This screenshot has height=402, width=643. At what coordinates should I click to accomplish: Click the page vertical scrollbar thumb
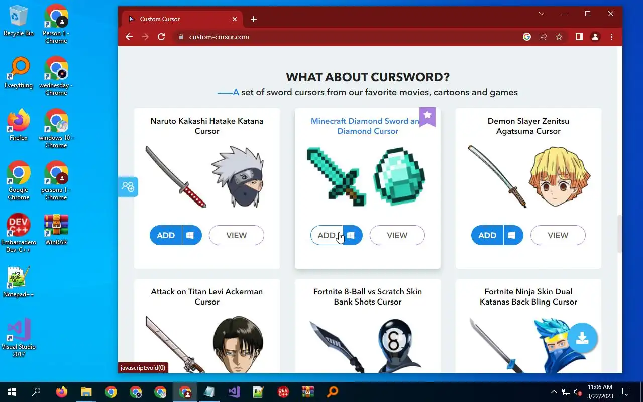(619, 234)
